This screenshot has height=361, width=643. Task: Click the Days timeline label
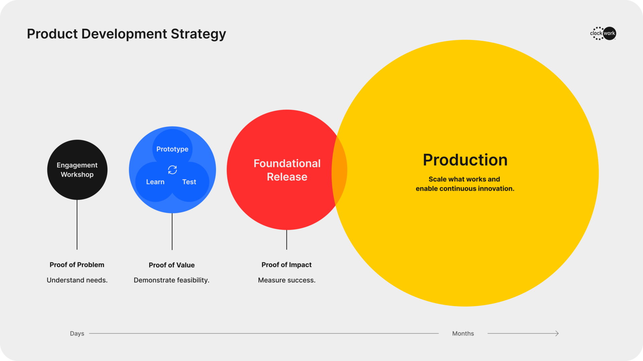pyautogui.click(x=77, y=334)
